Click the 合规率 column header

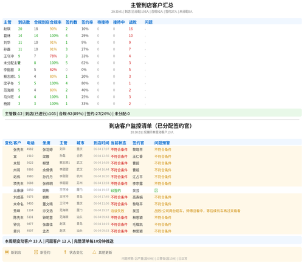coord(56,22)
